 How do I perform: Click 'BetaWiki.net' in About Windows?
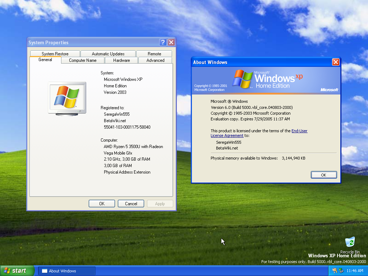pyautogui.click(x=227, y=148)
